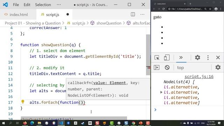Click the editor vertical scrollbar thumb
The image size is (224, 126).
[x=148, y=55]
